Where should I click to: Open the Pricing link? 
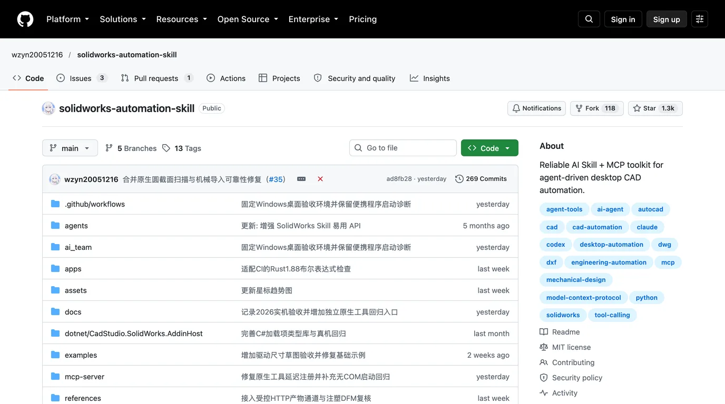[x=362, y=19]
